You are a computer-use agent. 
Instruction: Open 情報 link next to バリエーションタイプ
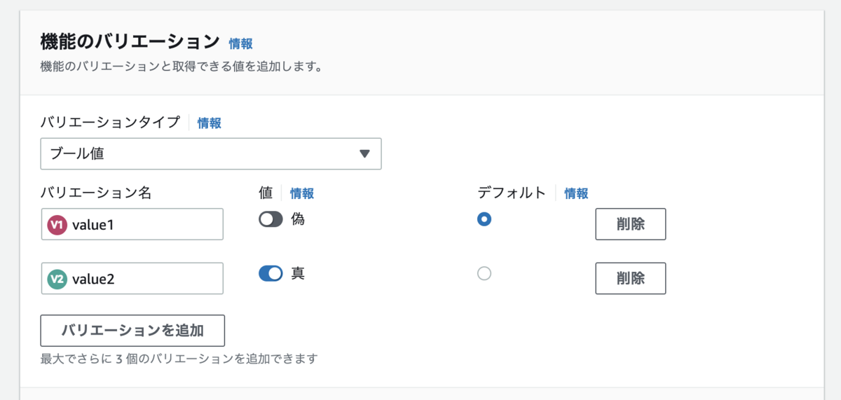coord(209,123)
